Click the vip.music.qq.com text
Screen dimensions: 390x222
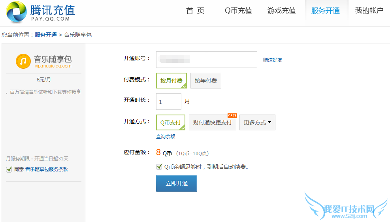(53, 66)
